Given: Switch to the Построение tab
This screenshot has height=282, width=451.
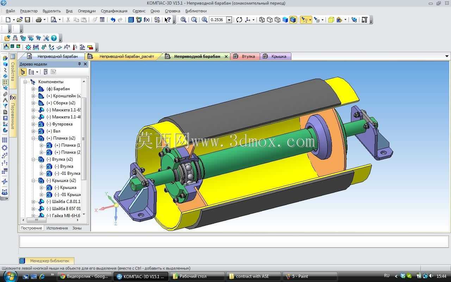Looking at the screenshot, I should coord(31,228).
